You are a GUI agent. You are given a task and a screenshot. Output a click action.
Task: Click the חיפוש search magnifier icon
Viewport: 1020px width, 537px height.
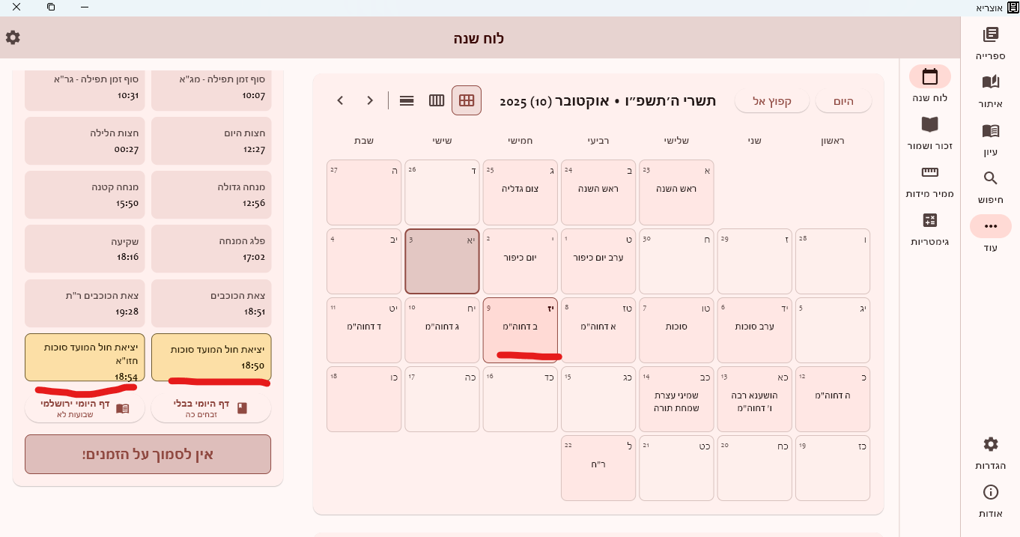click(990, 179)
